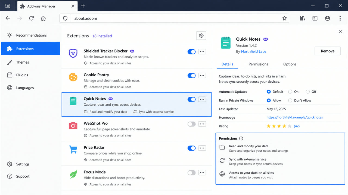Screen dimensions: 348x195
Task: Open the account profile icon
Action: (327, 18)
